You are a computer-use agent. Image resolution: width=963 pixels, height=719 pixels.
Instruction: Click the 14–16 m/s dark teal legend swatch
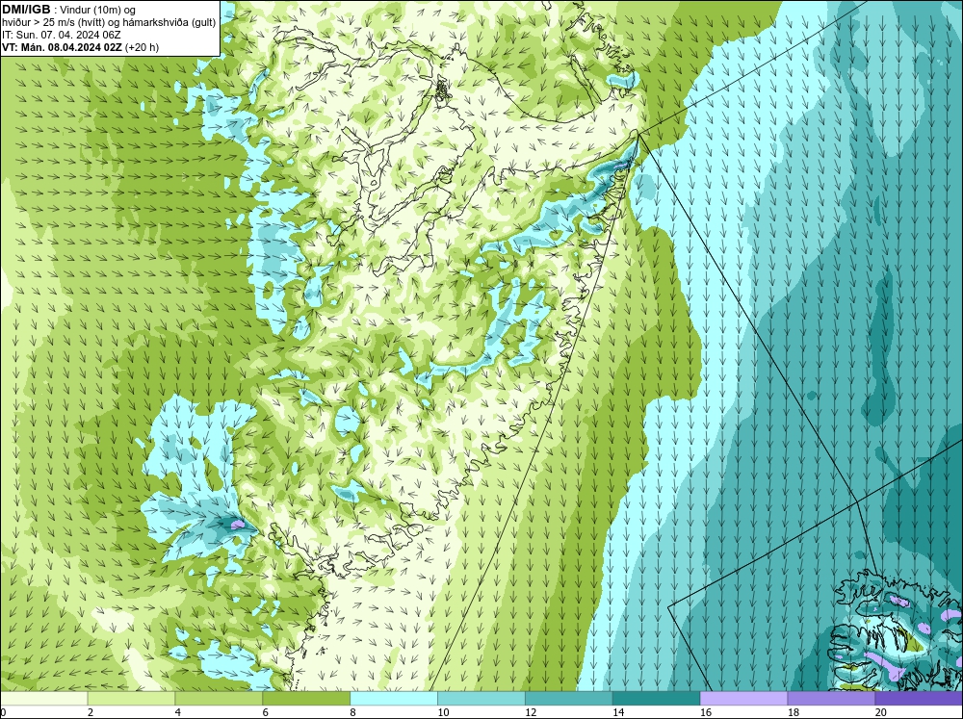pyautogui.click(x=656, y=698)
